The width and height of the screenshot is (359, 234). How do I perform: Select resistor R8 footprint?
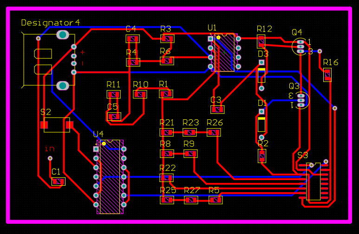167,154
